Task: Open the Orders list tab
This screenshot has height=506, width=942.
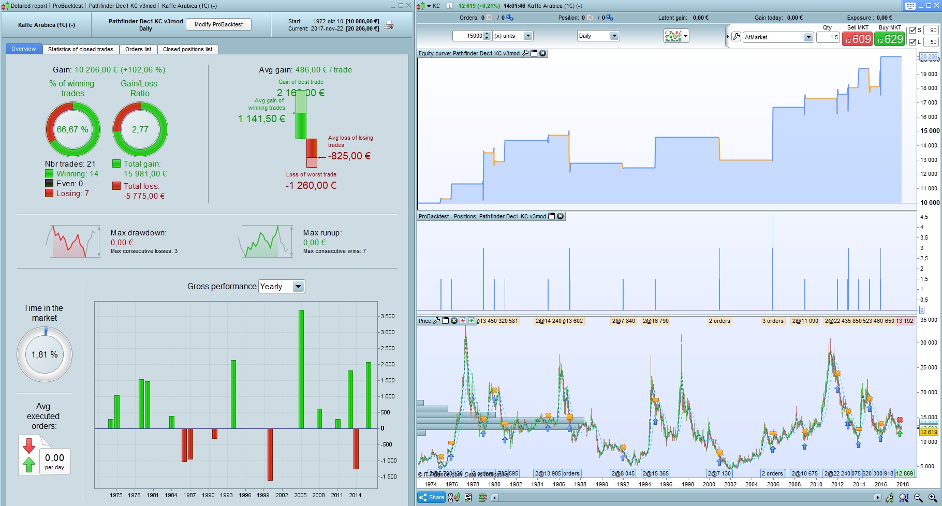Action: tap(138, 49)
